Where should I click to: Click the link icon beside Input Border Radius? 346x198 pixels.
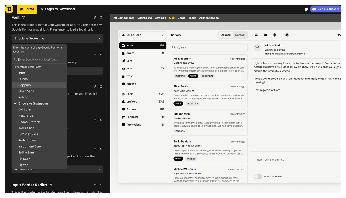point(95,185)
